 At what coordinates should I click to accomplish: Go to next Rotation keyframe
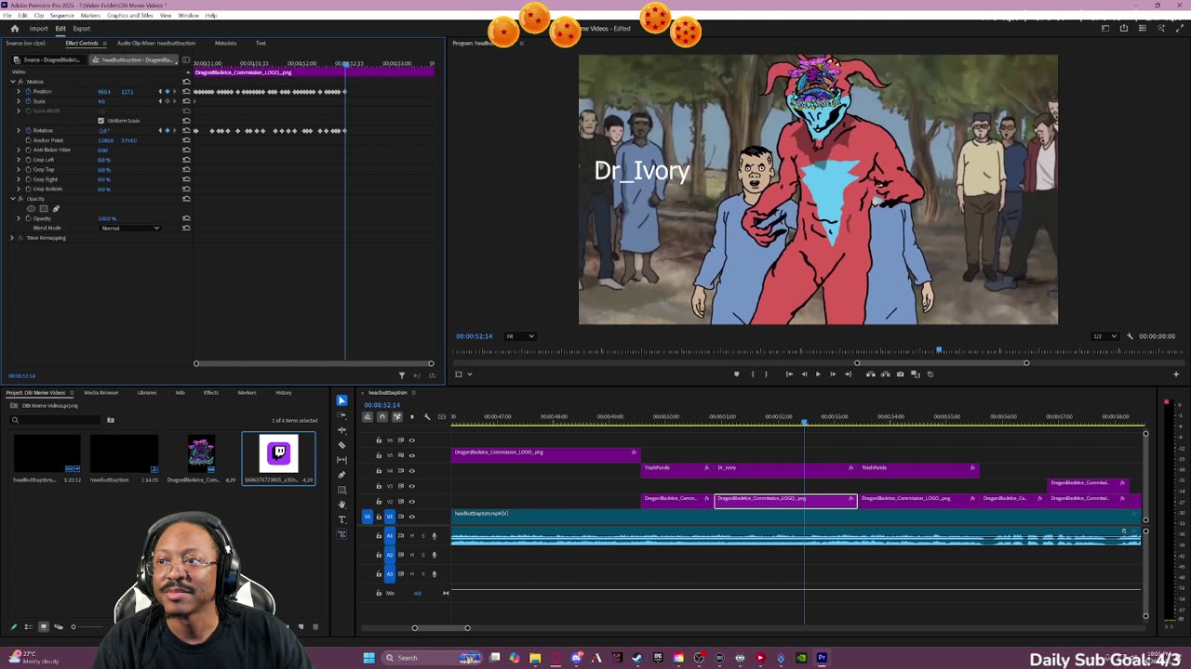175,130
